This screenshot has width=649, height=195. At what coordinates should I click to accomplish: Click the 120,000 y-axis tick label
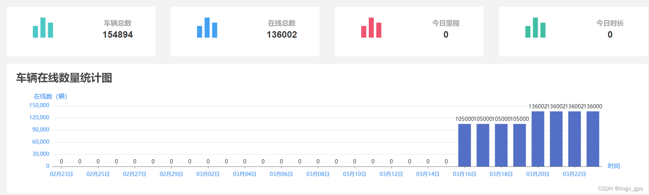pyautogui.click(x=39, y=117)
